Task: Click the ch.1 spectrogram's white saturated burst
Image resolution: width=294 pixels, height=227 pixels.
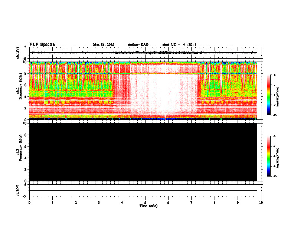Action: coord(163,93)
